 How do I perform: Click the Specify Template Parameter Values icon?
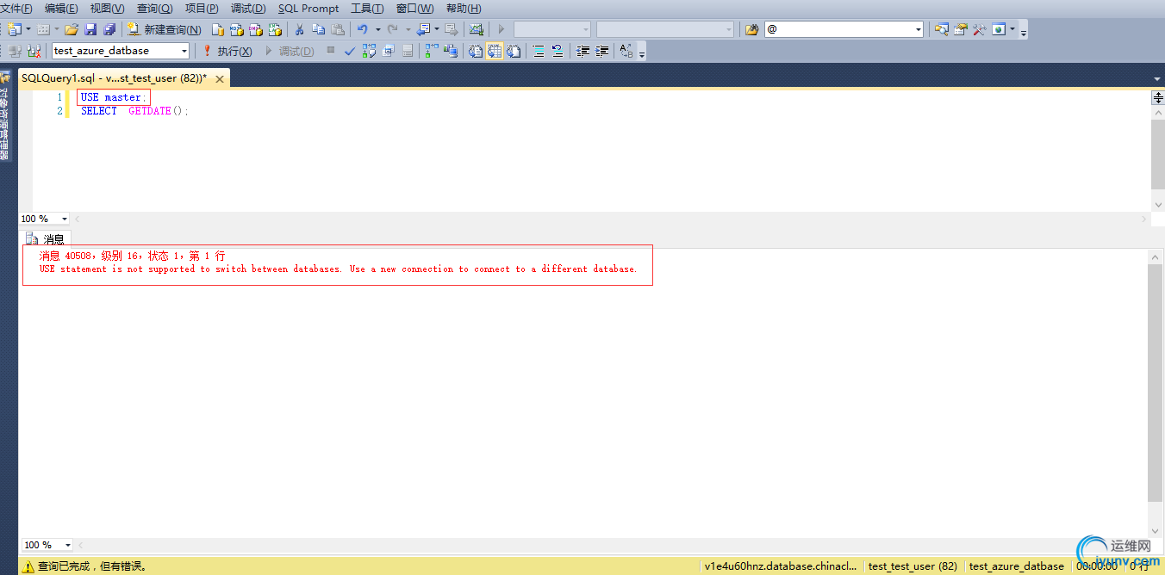click(626, 51)
